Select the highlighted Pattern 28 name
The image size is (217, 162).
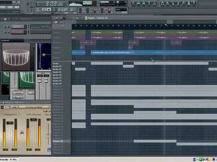click(x=58, y=141)
